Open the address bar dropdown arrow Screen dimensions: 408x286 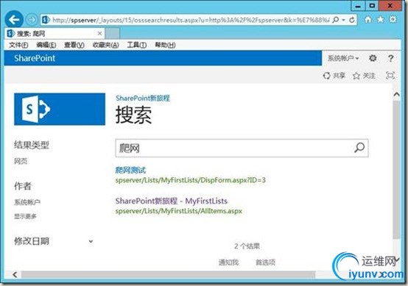[x=344, y=20]
